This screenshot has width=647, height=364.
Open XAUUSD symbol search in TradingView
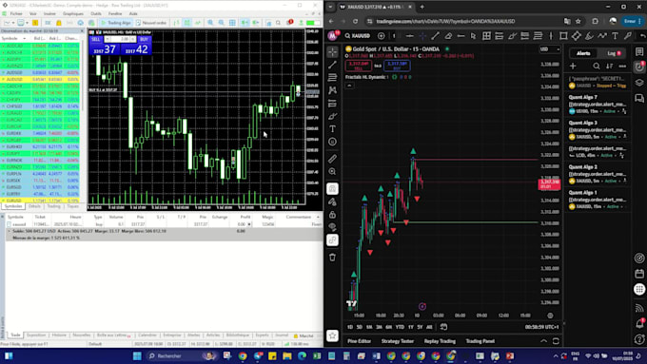(x=358, y=36)
